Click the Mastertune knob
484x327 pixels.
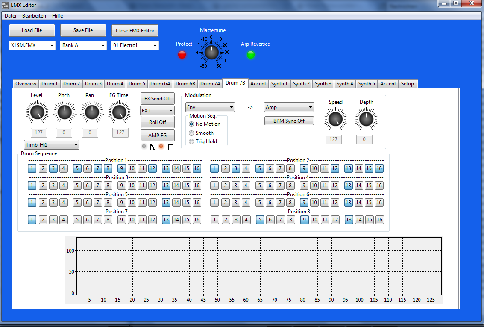coord(211,53)
